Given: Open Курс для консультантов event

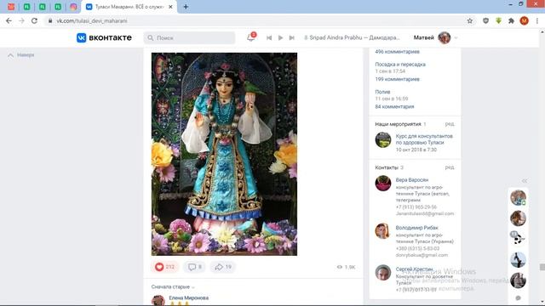Looking at the screenshot, I should coord(424,139).
